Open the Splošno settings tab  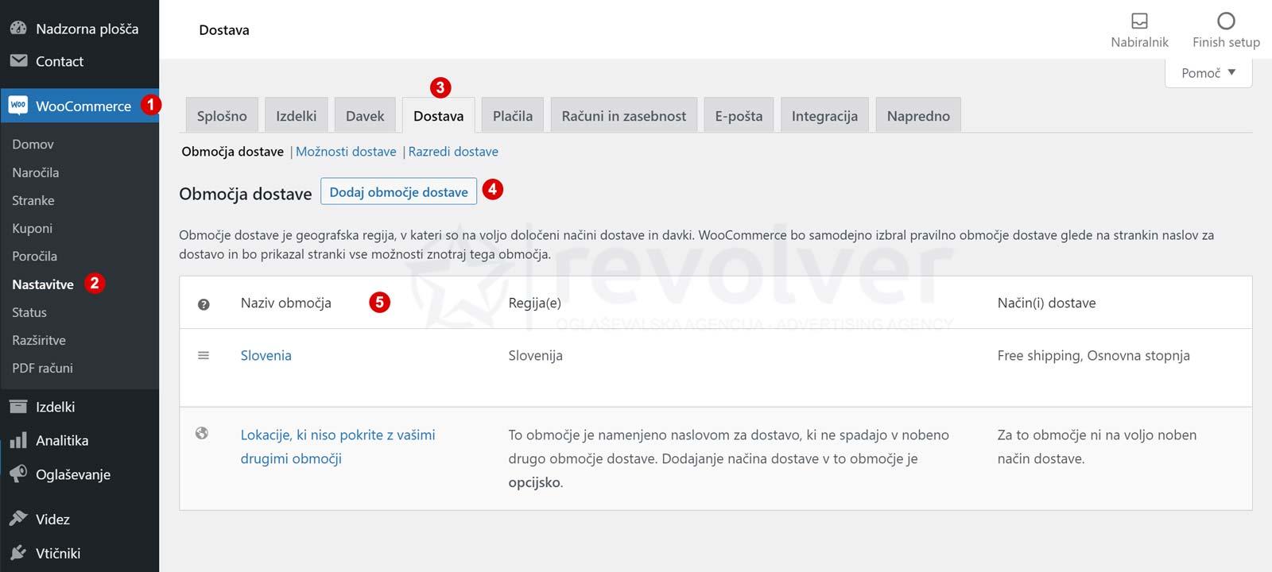click(222, 116)
